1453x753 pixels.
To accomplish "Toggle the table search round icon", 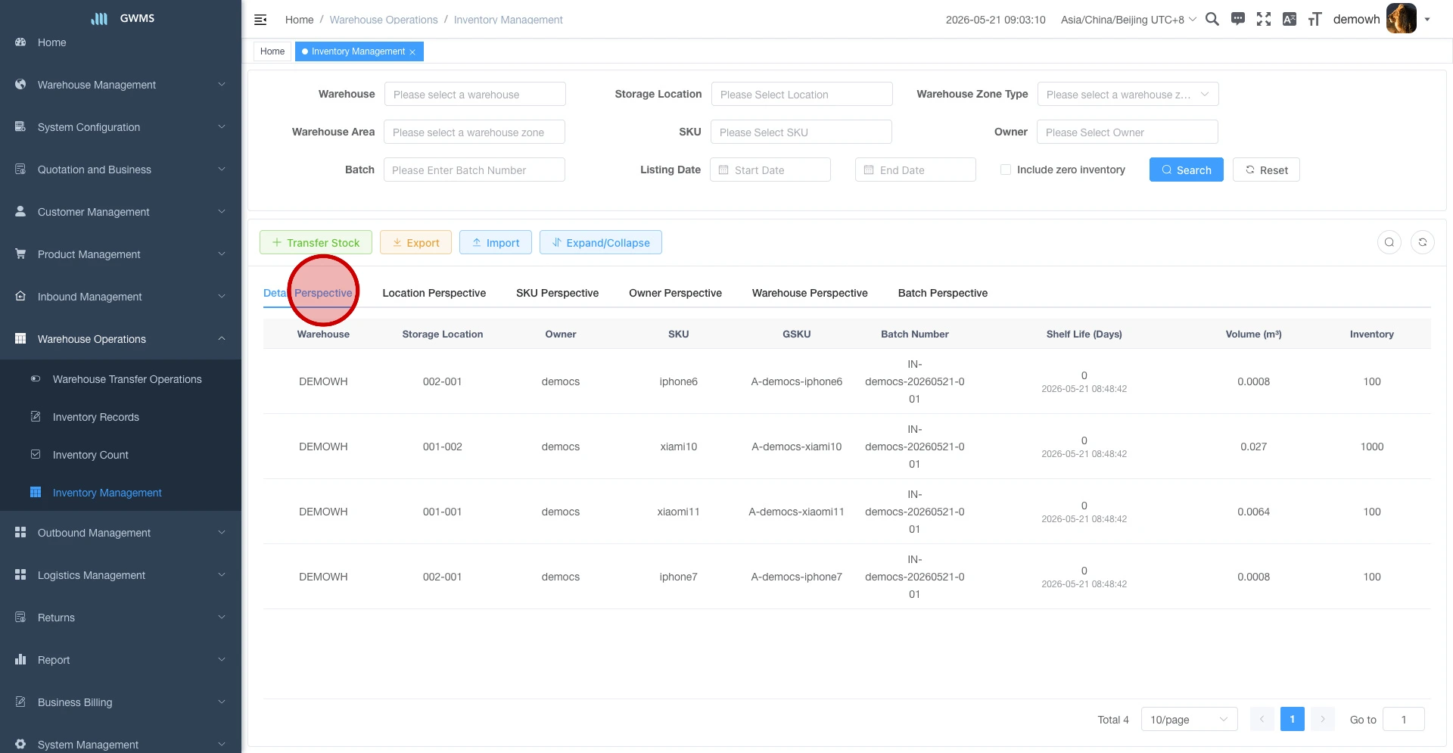I will click(1389, 242).
